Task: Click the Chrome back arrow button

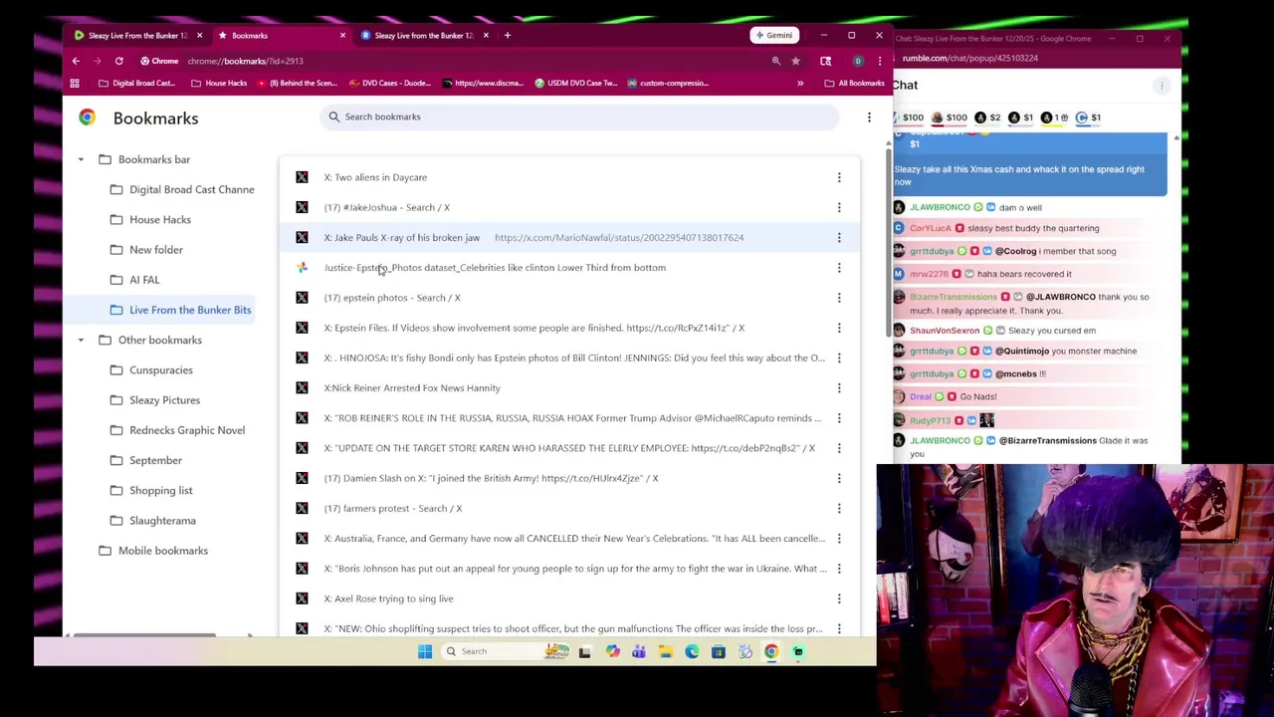Action: point(76,61)
